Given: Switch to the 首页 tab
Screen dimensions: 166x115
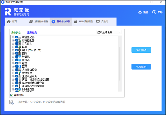Looking at the screenshot, I should pyautogui.click(x=16, y=21).
